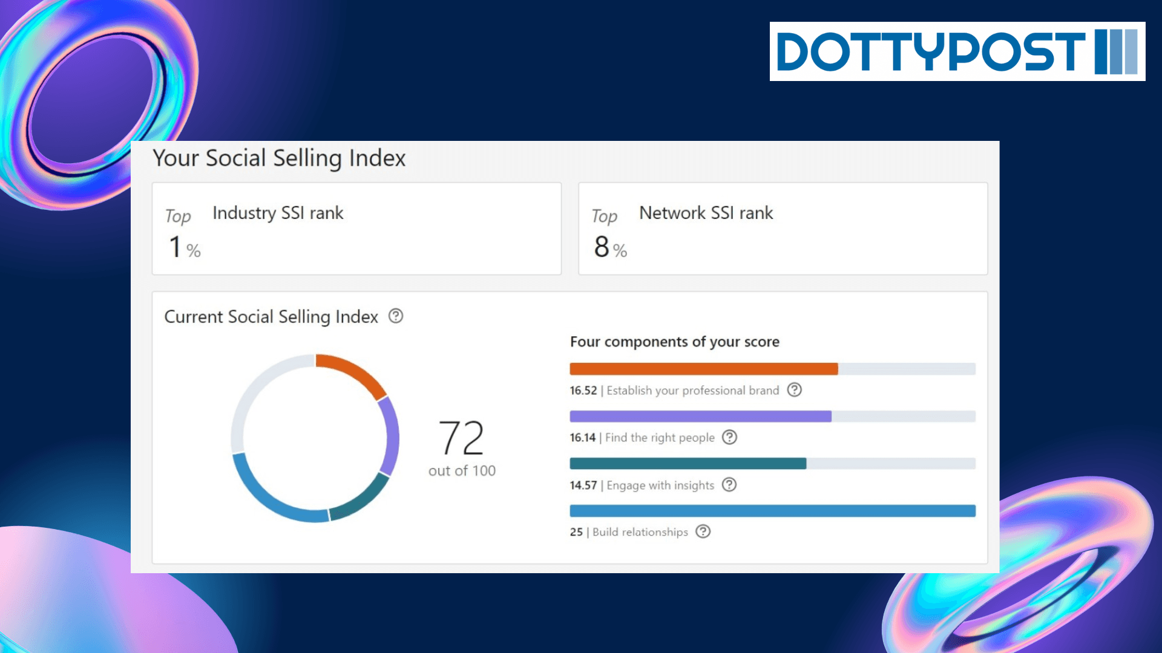This screenshot has height=653, width=1162.
Task: Click the blue Build relationships bar
Action: 772,511
